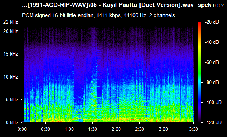Click the -20 dB legend label
The width and height of the screenshot is (227, 137).
tap(212, 22)
